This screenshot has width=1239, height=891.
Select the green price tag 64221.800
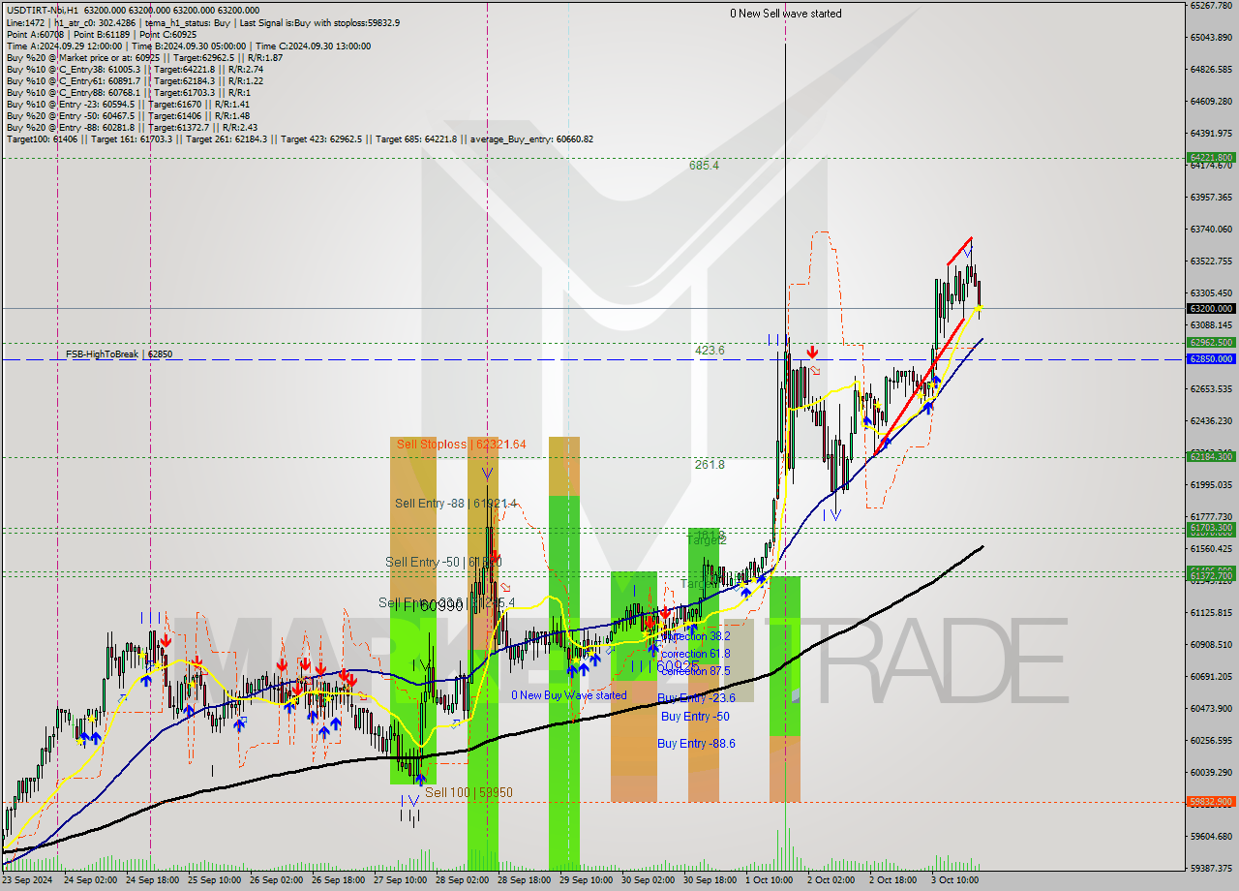pos(1210,157)
